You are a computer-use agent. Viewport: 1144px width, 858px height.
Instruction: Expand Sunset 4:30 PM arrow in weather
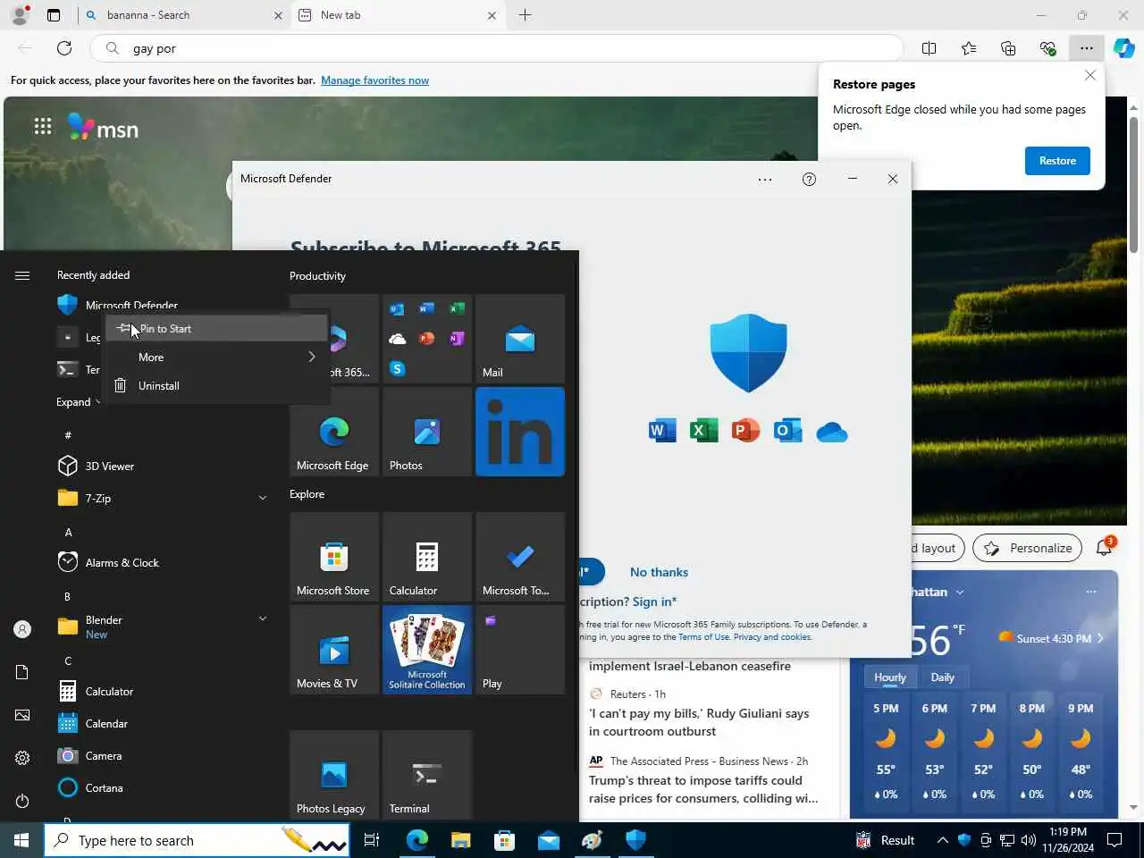[x=1100, y=638]
